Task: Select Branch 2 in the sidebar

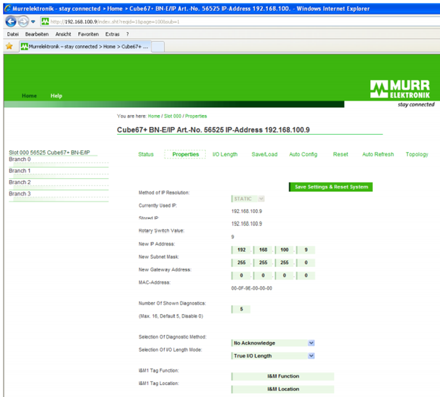Action: click(20, 182)
